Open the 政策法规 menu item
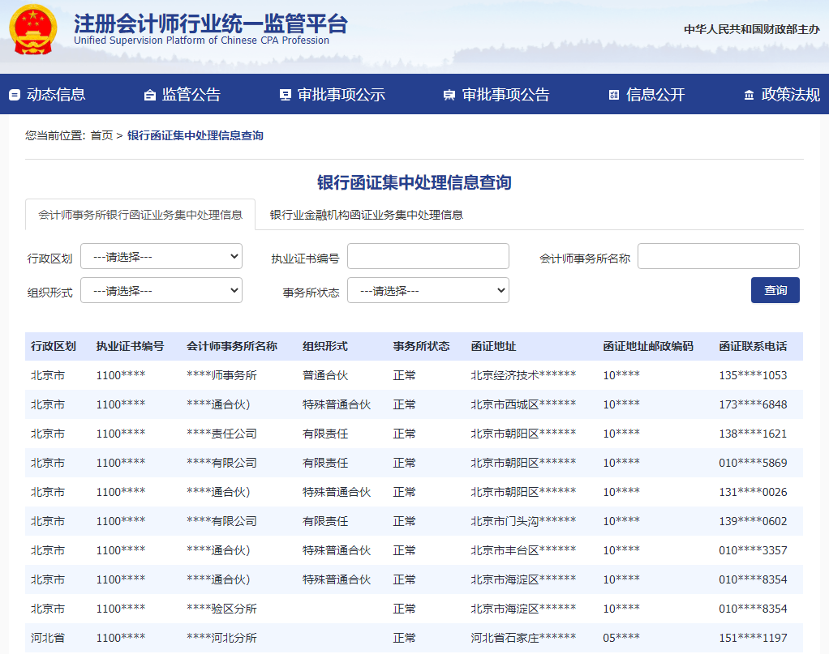Image resolution: width=829 pixels, height=654 pixels. 790,95
